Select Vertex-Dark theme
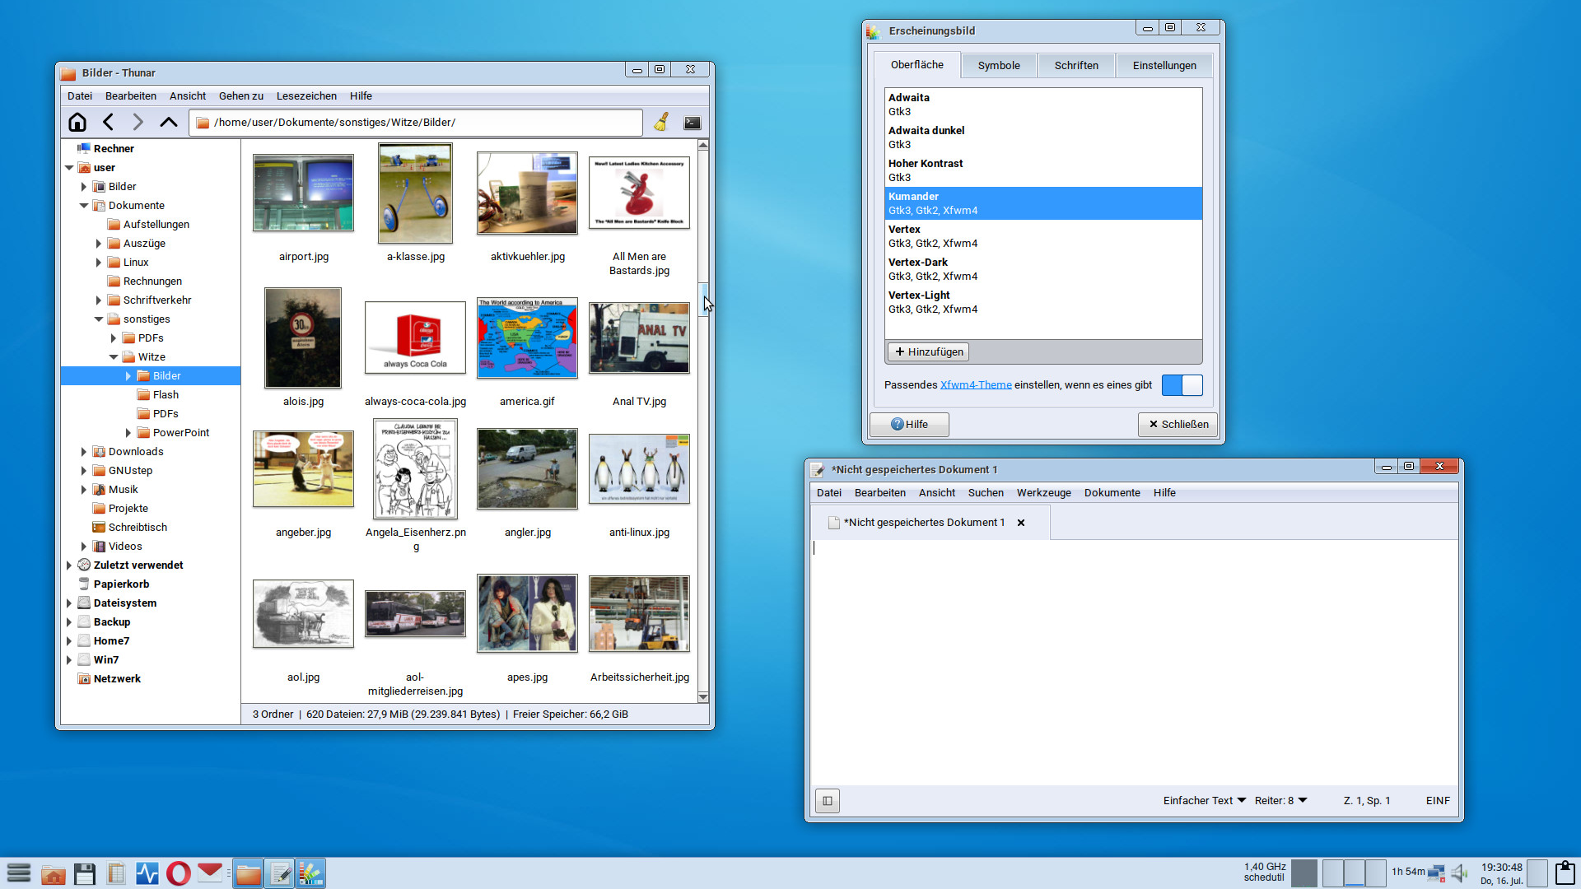This screenshot has height=889, width=1581. 1043,269
